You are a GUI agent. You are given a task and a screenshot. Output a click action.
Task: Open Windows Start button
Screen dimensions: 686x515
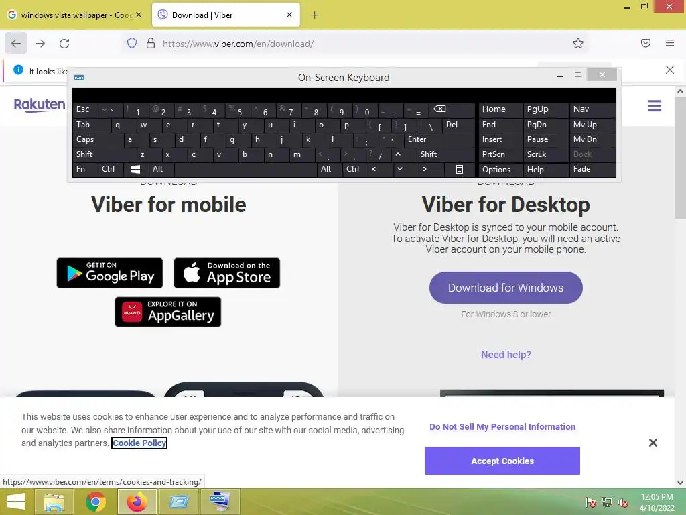16,502
